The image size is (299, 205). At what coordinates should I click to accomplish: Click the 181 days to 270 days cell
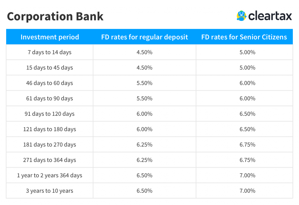coord(50,145)
